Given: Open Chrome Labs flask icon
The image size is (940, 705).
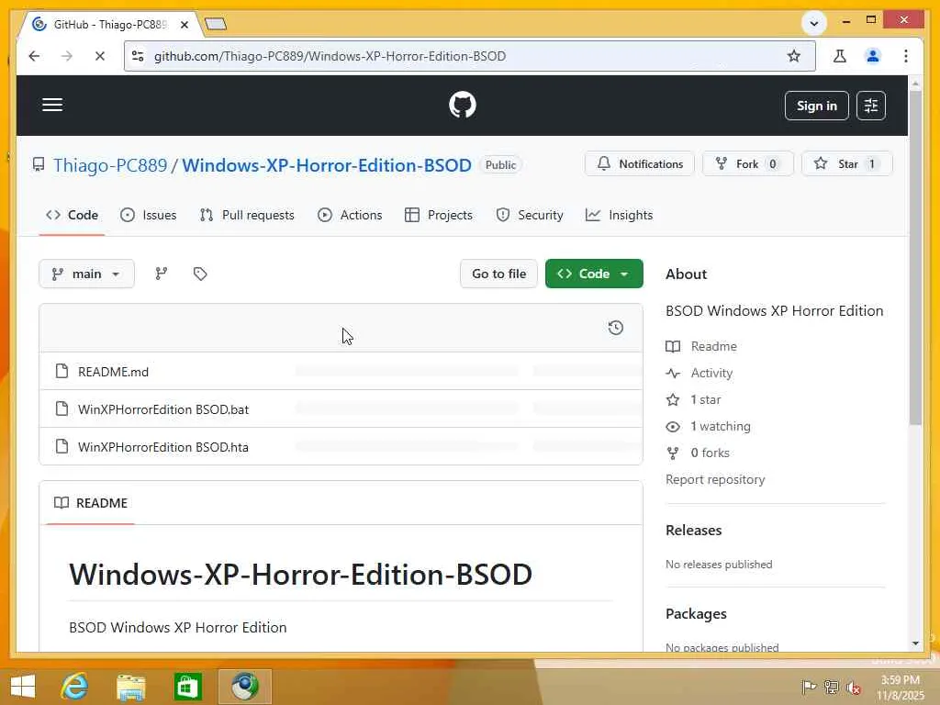Looking at the screenshot, I should [x=839, y=56].
